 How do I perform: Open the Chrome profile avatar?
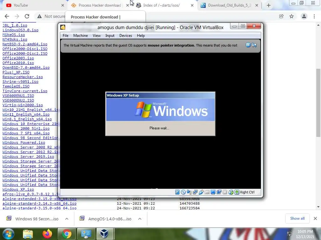[304, 16]
